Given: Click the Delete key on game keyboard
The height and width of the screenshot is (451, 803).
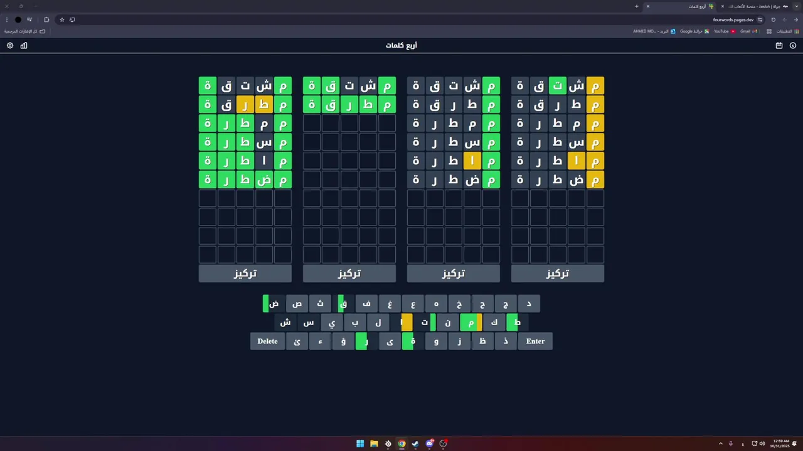Looking at the screenshot, I should [x=267, y=341].
